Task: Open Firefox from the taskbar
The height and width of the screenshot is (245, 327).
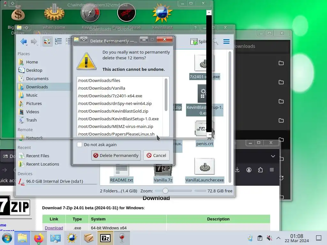Action: [39, 238]
